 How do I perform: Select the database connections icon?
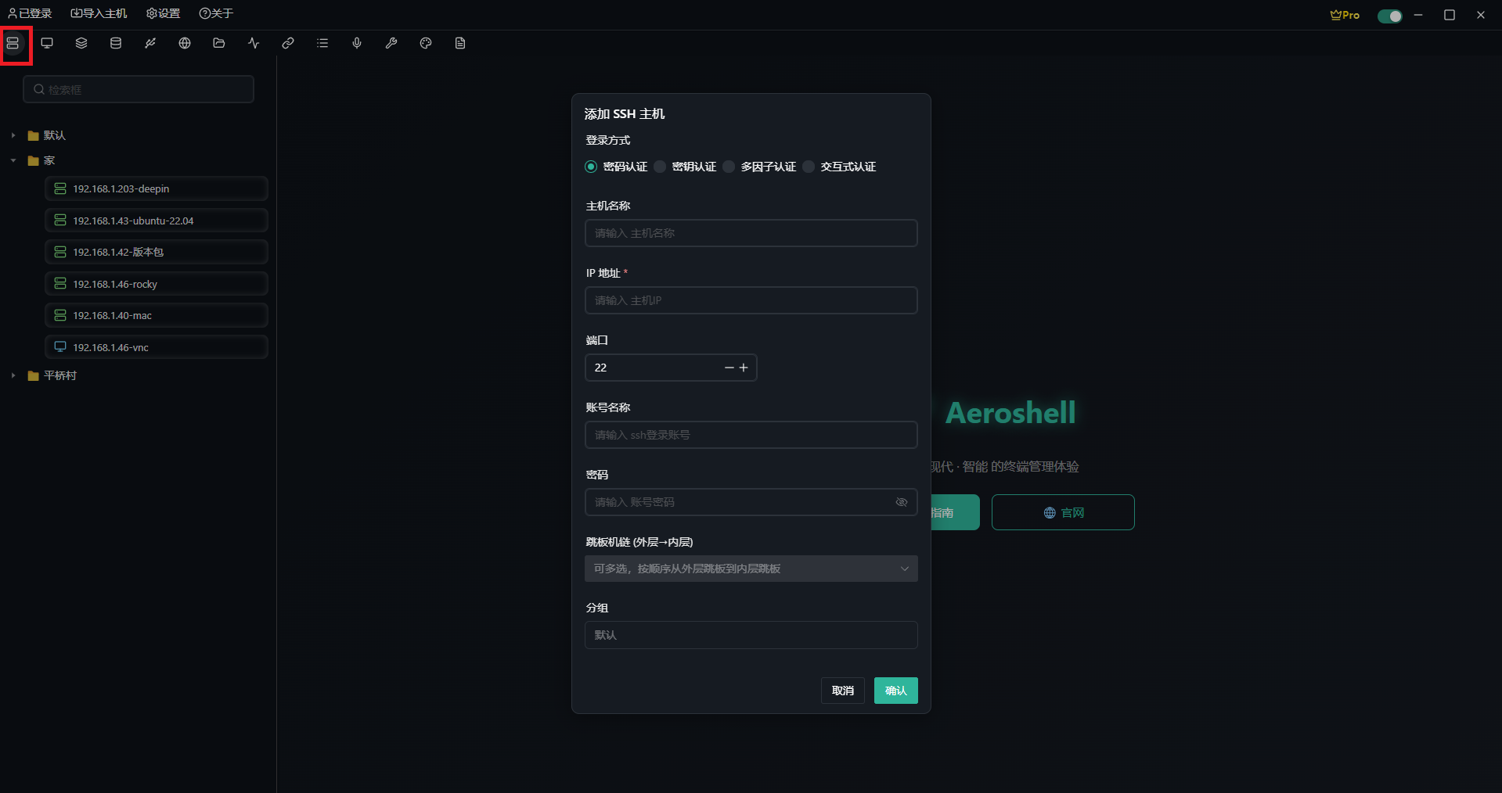click(116, 43)
